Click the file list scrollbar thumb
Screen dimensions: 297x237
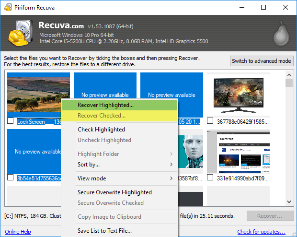289,83
